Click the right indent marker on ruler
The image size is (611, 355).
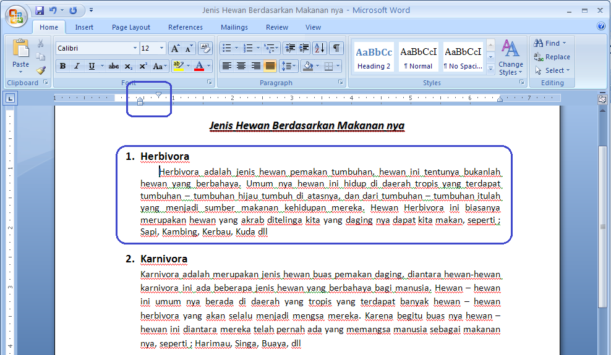(500, 99)
